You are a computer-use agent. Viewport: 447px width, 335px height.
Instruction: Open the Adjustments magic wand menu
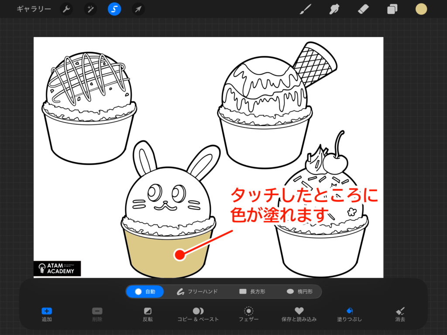pos(90,9)
